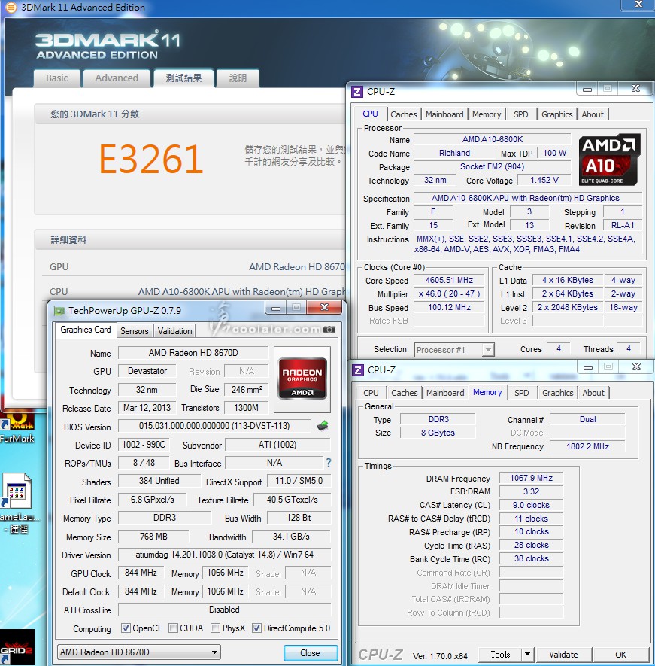Switch to CPU tab in the memory-timings CPU-Z window
This screenshot has height=666, width=655.
click(x=371, y=393)
